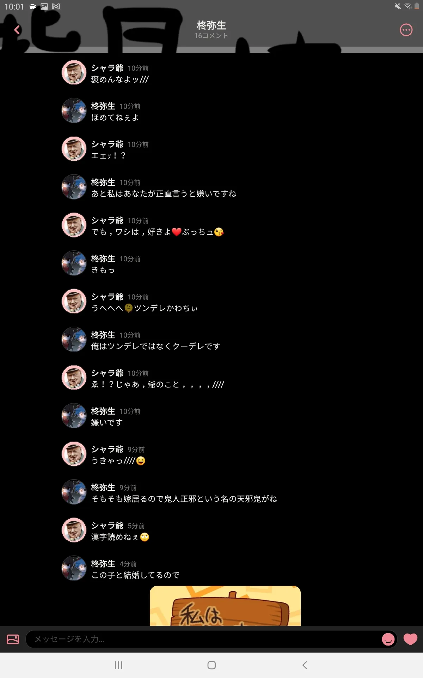The width and height of the screenshot is (423, 678).
Task: Tap username シャラ爺 on エェッ！？ comment
Action: pos(107,144)
